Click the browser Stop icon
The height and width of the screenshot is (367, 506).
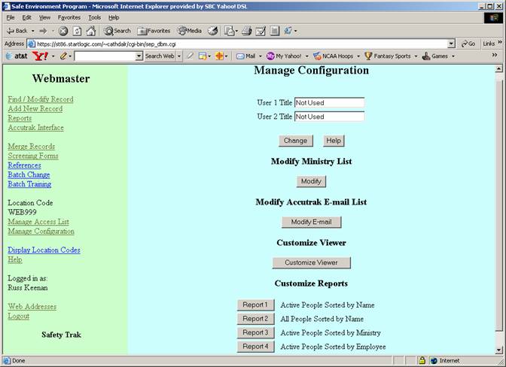[x=63, y=31]
